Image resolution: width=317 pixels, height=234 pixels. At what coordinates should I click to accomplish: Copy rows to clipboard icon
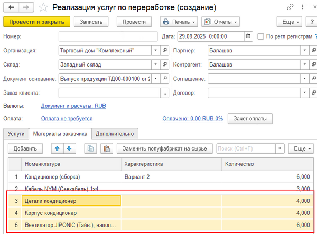[90, 148]
